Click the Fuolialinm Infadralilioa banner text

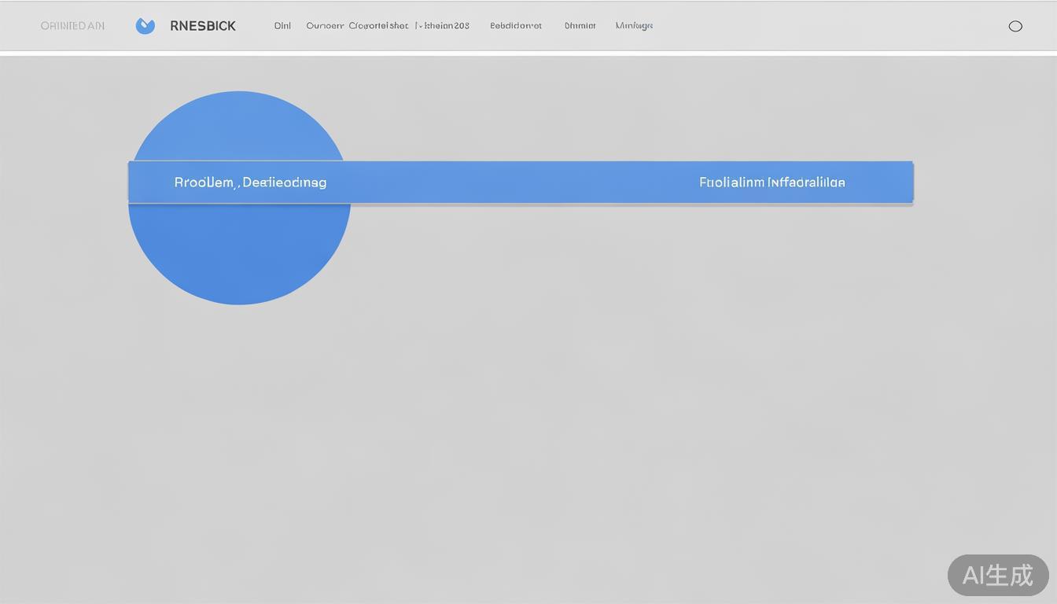[772, 182]
